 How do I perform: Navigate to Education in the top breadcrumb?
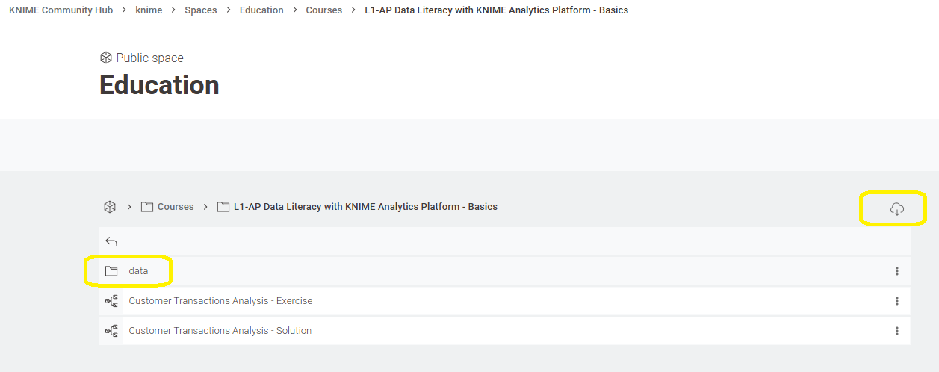(261, 10)
